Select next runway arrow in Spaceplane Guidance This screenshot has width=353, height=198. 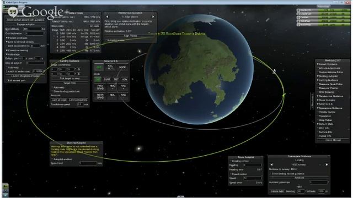(327, 164)
